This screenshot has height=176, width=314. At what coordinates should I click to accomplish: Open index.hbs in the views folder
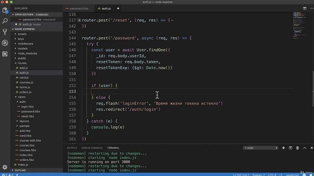(x=26, y=155)
